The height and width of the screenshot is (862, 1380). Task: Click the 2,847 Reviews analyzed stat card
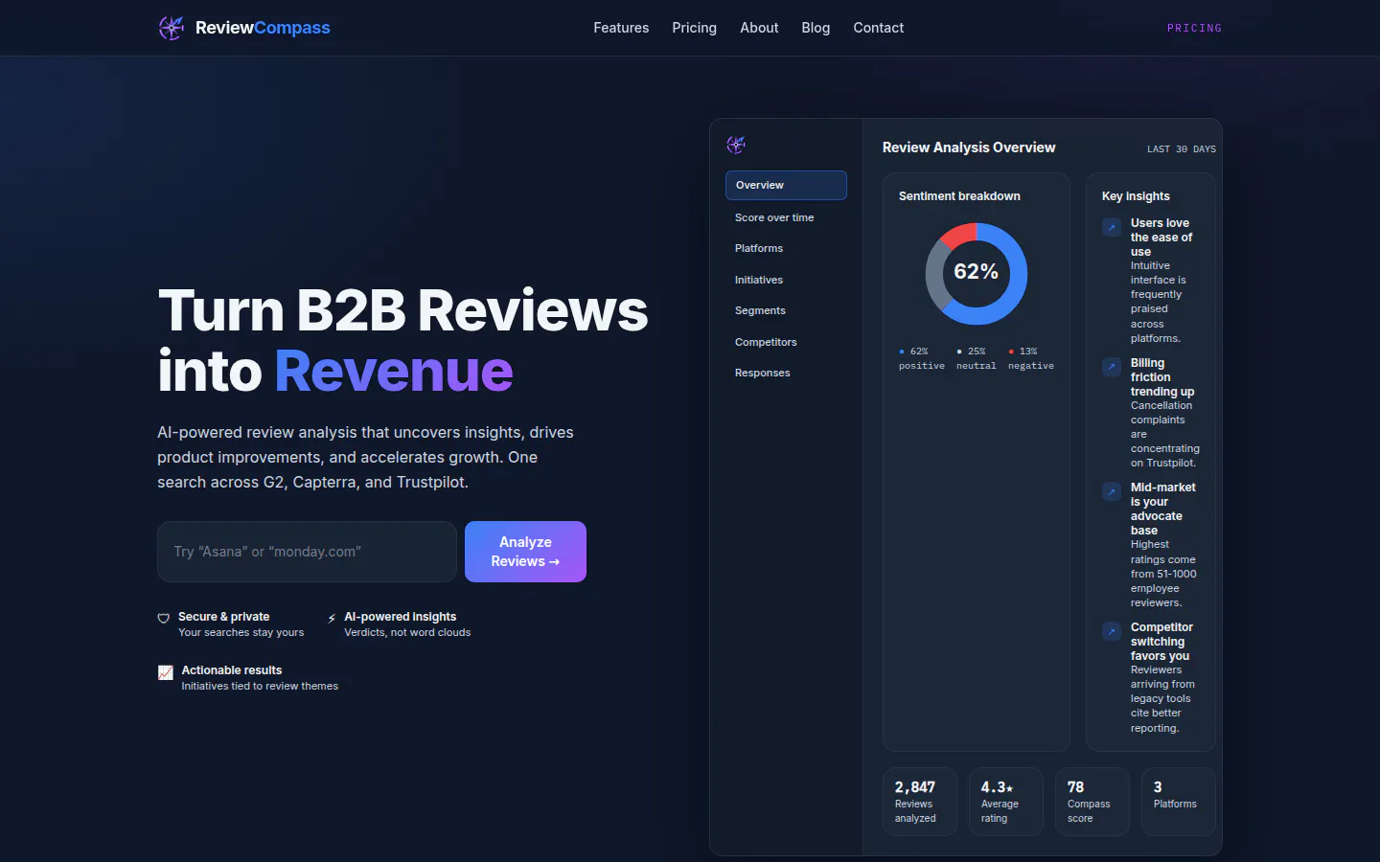click(x=920, y=802)
